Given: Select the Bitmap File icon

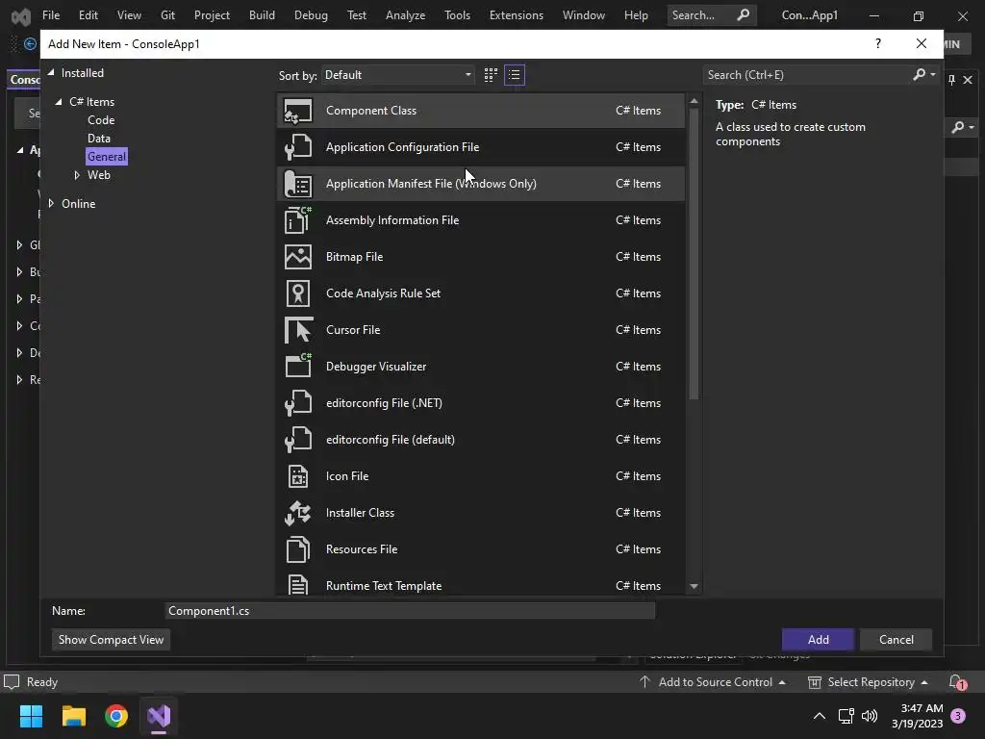Looking at the screenshot, I should coord(298,257).
